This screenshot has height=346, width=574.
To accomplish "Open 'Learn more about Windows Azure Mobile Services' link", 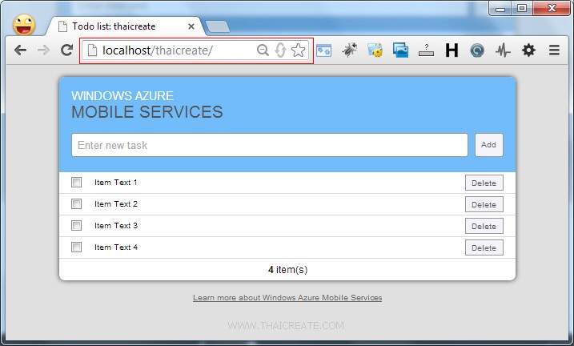I will click(287, 298).
